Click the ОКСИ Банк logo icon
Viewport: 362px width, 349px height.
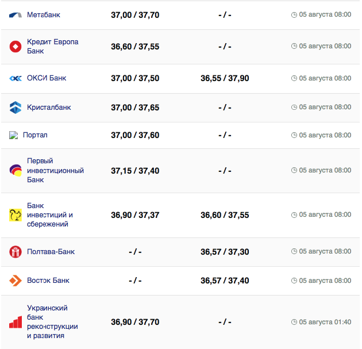pos(16,78)
